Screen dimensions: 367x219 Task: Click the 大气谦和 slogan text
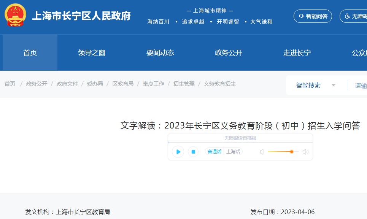tap(261, 22)
